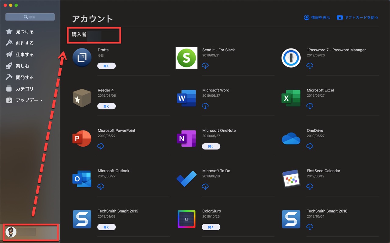The width and height of the screenshot is (390, 243).
Task: Open Reeder 4 with the 開く button
Action: click(106, 106)
